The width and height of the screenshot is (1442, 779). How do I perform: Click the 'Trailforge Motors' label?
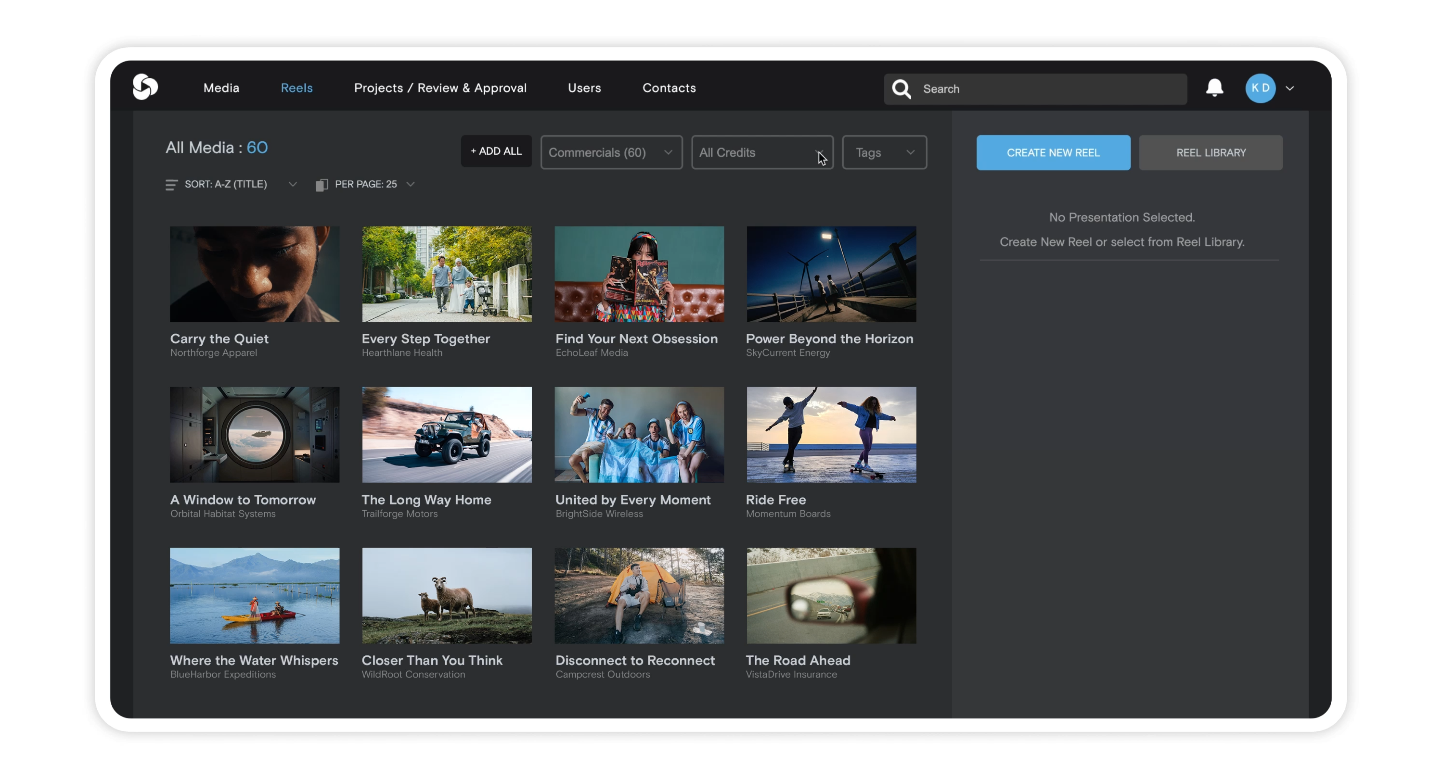point(400,514)
